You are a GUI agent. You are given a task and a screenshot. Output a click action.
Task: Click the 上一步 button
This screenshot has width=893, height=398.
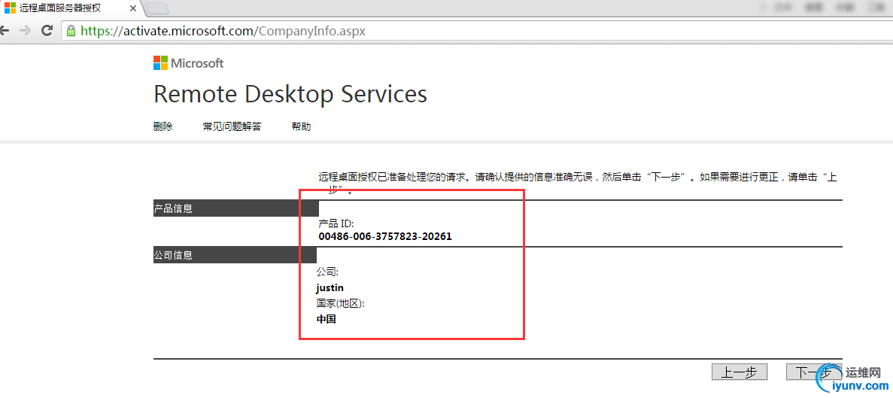[x=740, y=372]
